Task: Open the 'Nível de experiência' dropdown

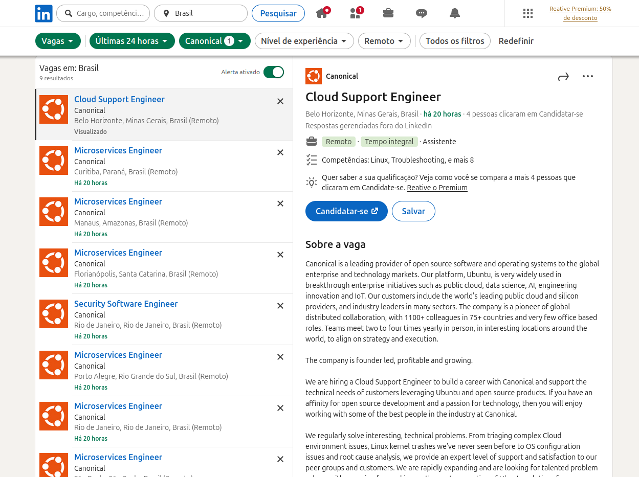Action: (x=304, y=41)
